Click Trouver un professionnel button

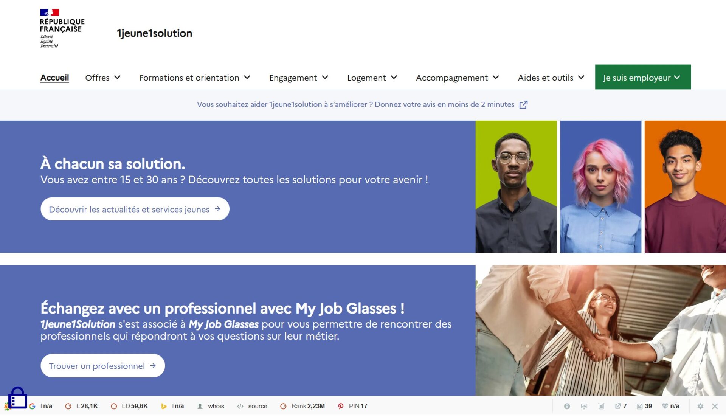102,366
